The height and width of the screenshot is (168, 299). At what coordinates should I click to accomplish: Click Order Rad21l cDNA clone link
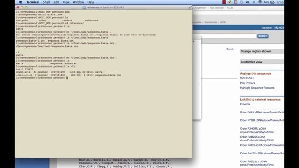tap(262, 154)
